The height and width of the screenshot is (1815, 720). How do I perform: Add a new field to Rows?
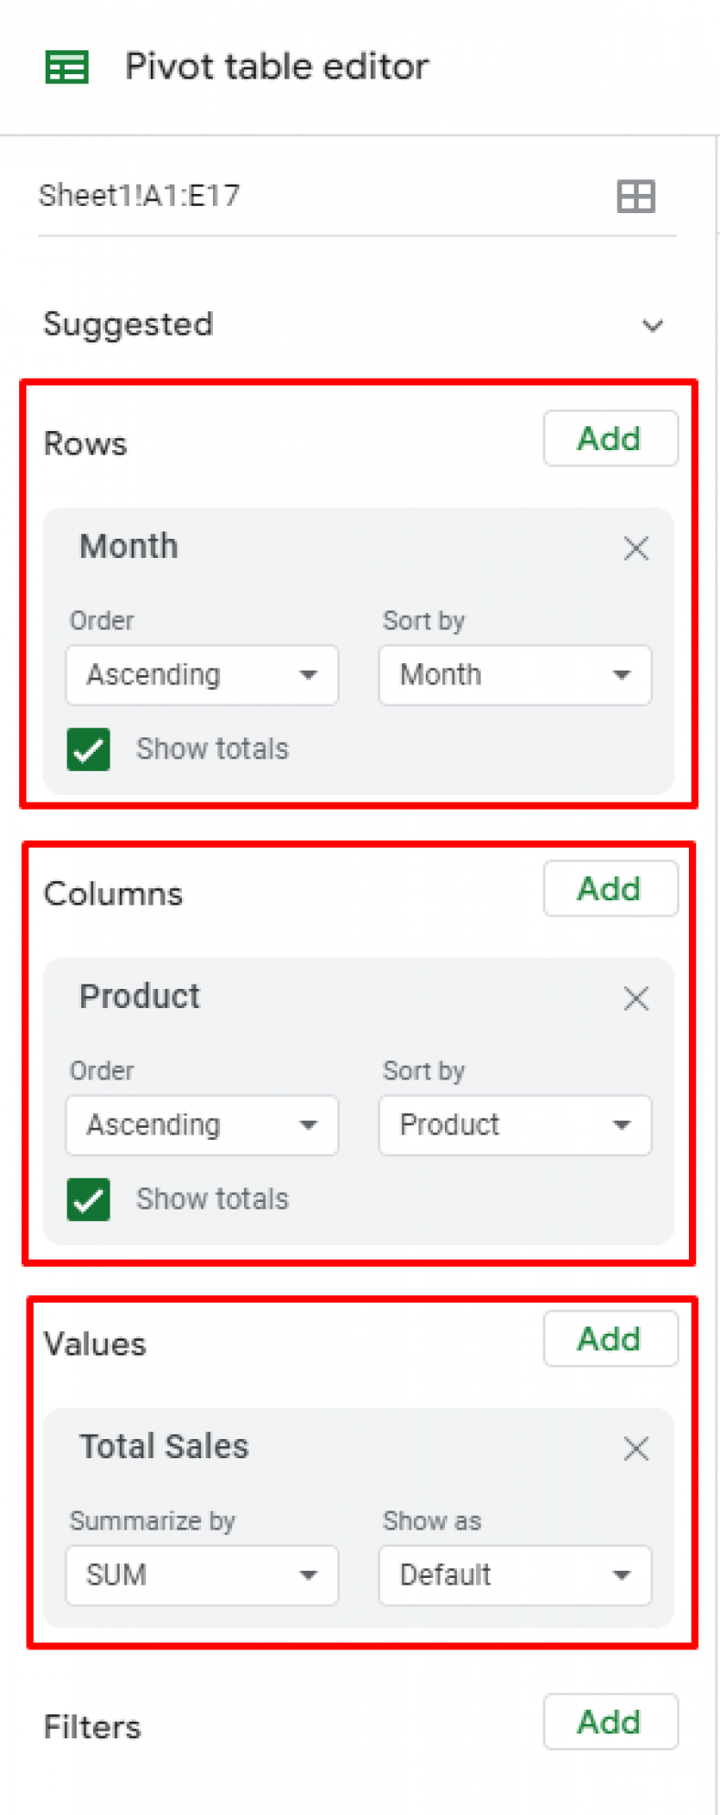610,438
